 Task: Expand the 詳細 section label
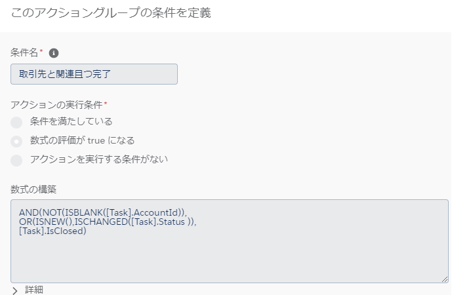(x=34, y=290)
